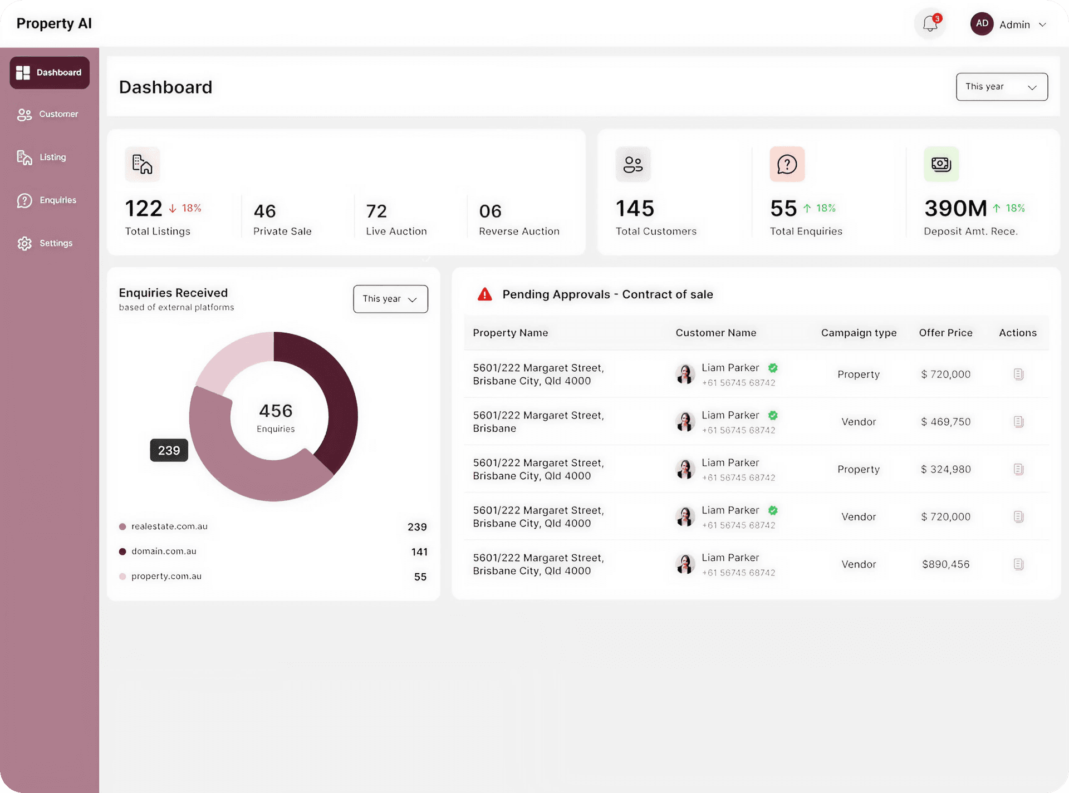The image size is (1069, 793).
Task: Open document action for $ 324,980 offer
Action: 1018,469
